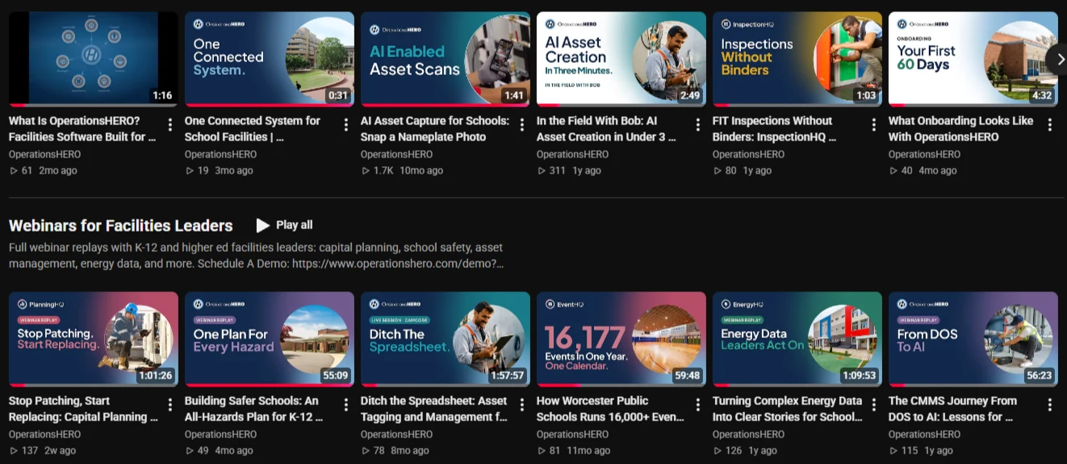Click title One Connected System for School Facilities
Screen dimensions: 1067x464
[253, 129]
